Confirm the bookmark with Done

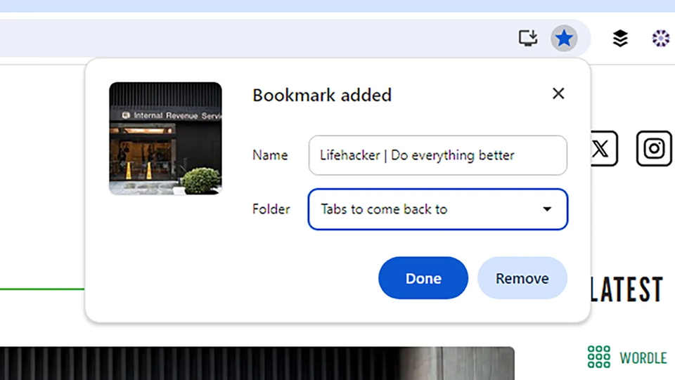pos(423,278)
